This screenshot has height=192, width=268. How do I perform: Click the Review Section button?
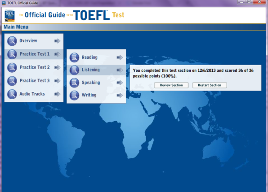(171, 85)
